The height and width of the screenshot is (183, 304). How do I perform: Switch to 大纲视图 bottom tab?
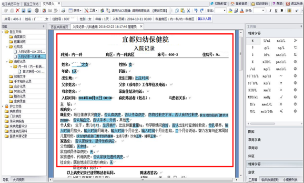click(19, 180)
